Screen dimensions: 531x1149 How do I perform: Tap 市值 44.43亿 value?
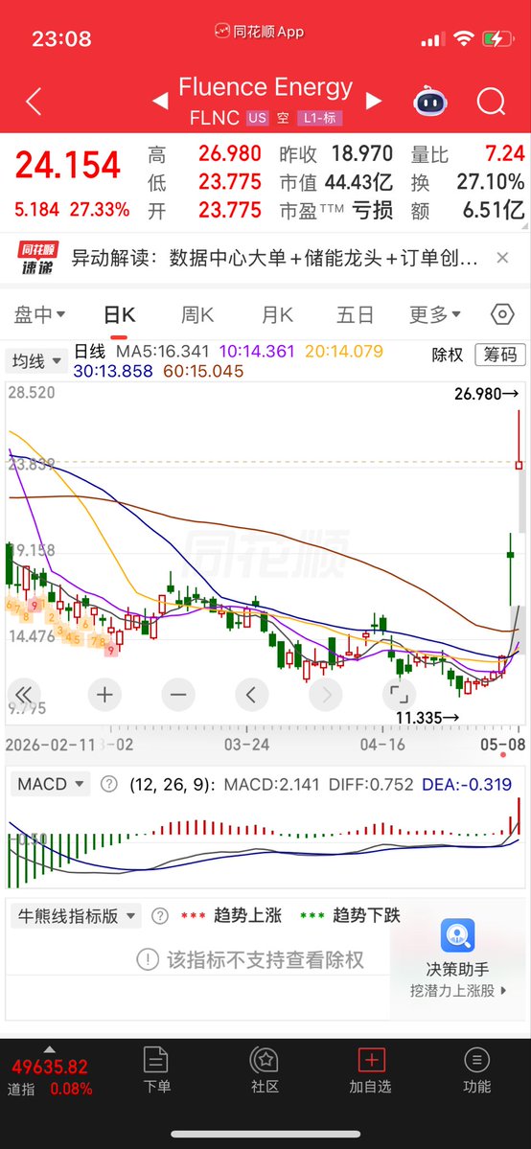click(x=360, y=182)
